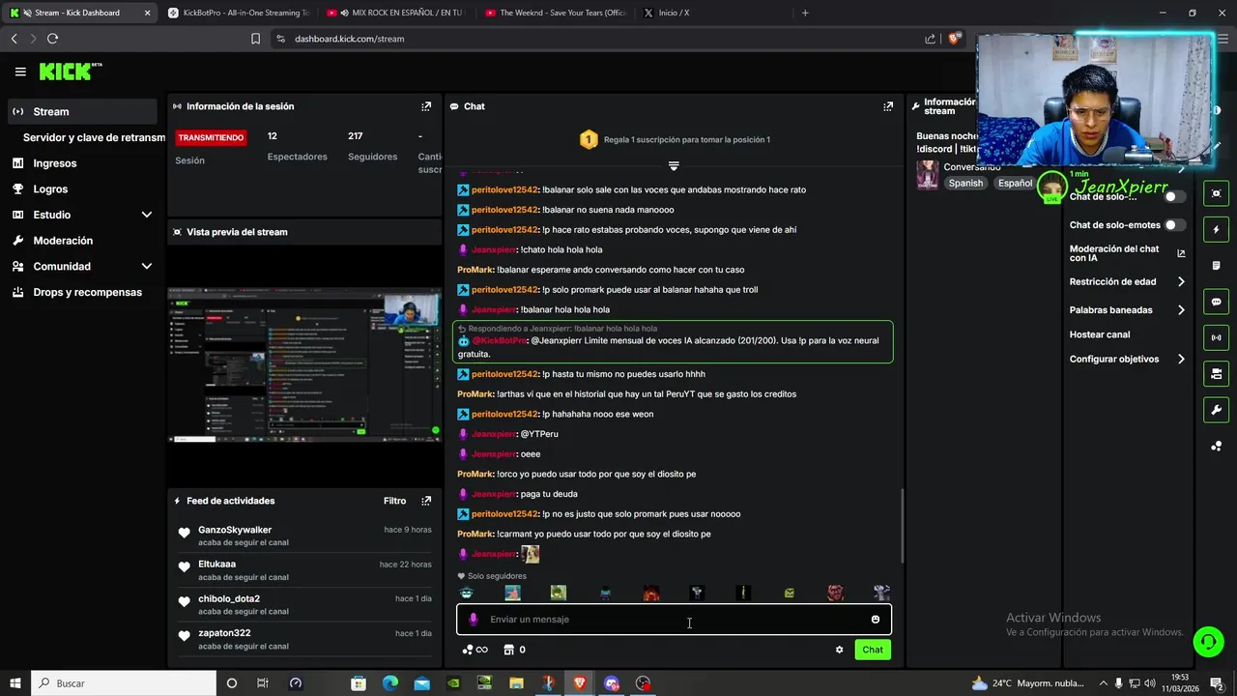Click the TRANSMITIENDO status badge

[x=211, y=138]
